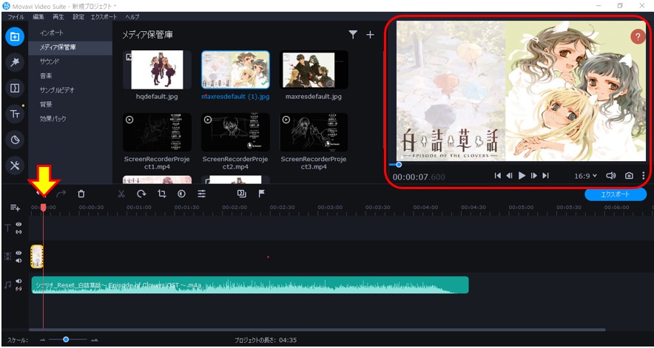Delete selected clip with trash icon
654x348 pixels.
pos(81,194)
